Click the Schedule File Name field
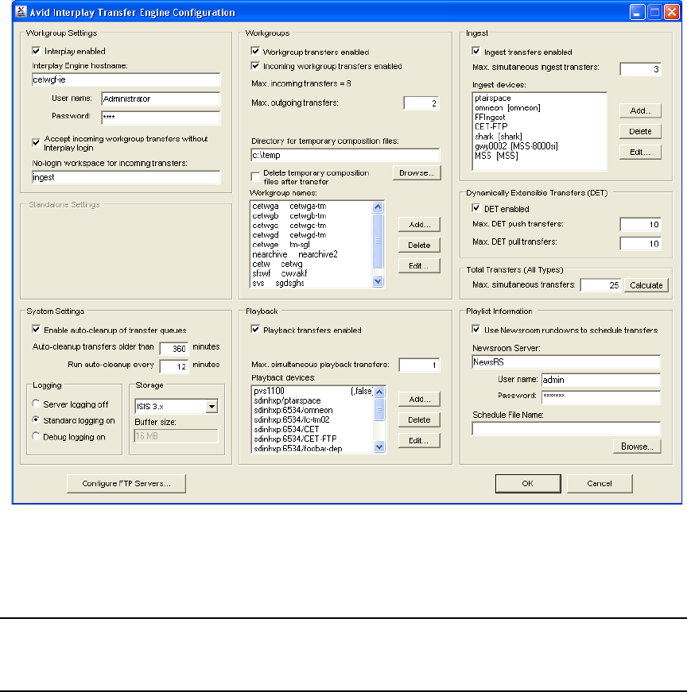 click(566, 428)
